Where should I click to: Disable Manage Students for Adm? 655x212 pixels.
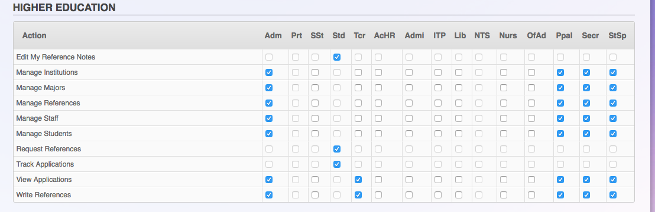coord(268,134)
